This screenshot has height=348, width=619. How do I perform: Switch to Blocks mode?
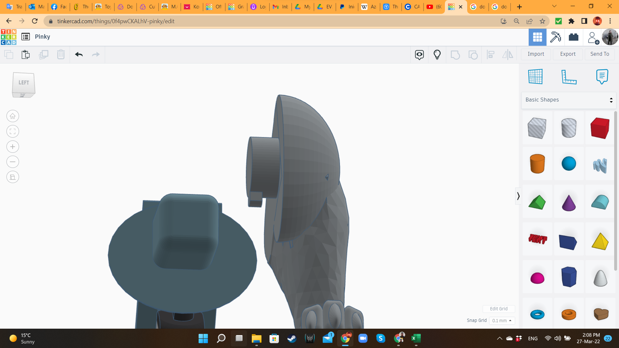click(555, 37)
